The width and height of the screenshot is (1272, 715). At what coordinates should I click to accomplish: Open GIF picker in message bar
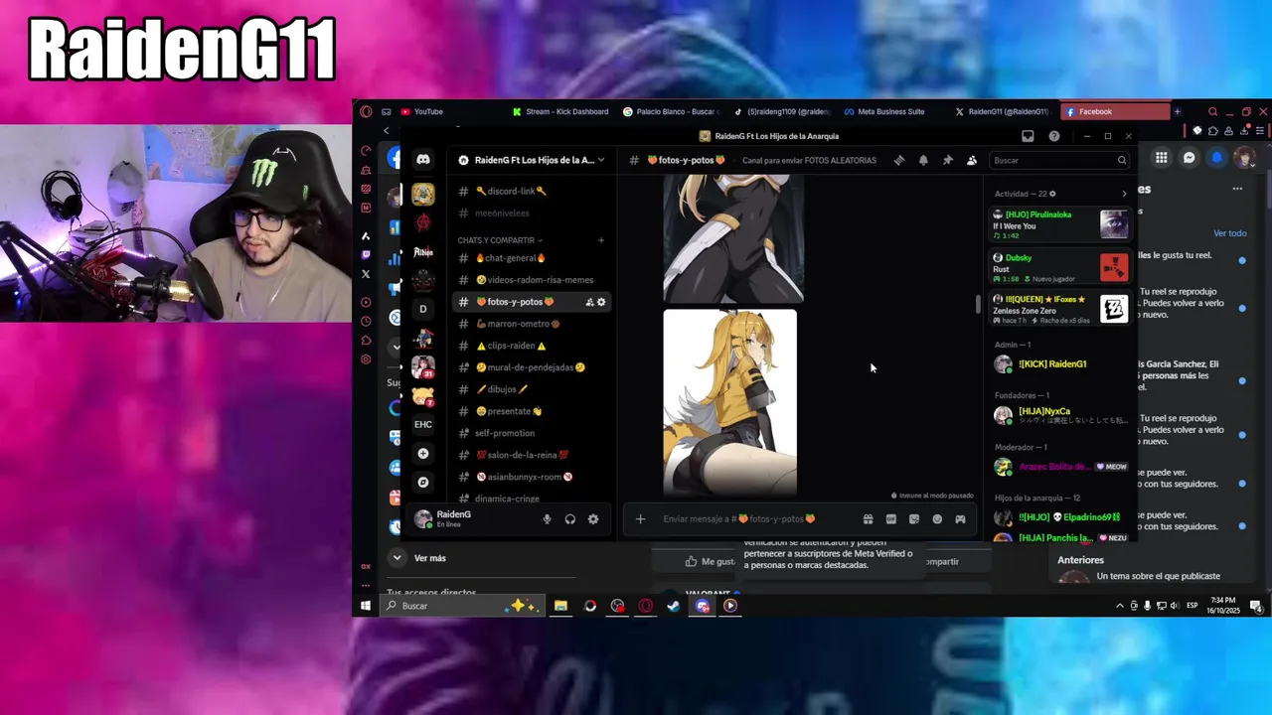coord(891,519)
